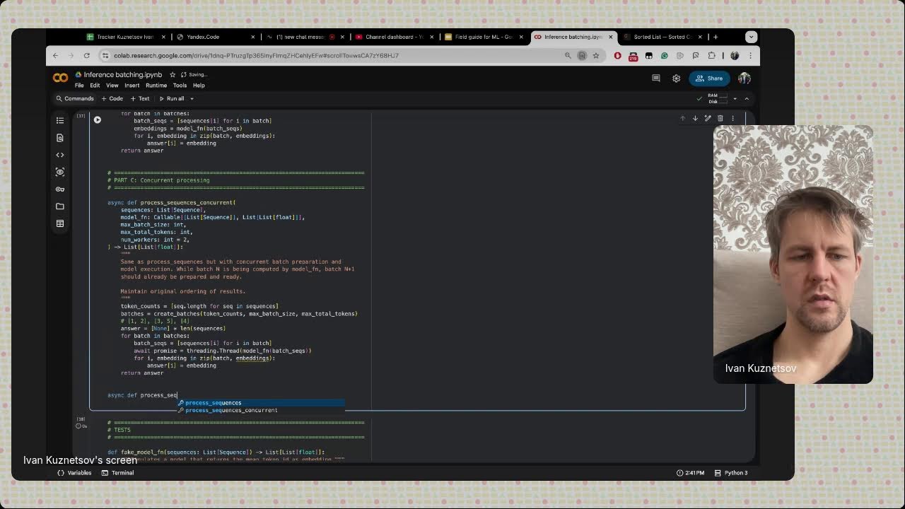Open the RAM Disk resources dropdown
The image size is (905, 509).
click(x=735, y=98)
